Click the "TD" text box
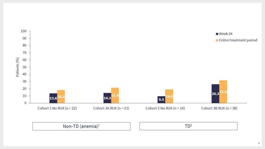The image size is (265, 149). tap(188, 126)
